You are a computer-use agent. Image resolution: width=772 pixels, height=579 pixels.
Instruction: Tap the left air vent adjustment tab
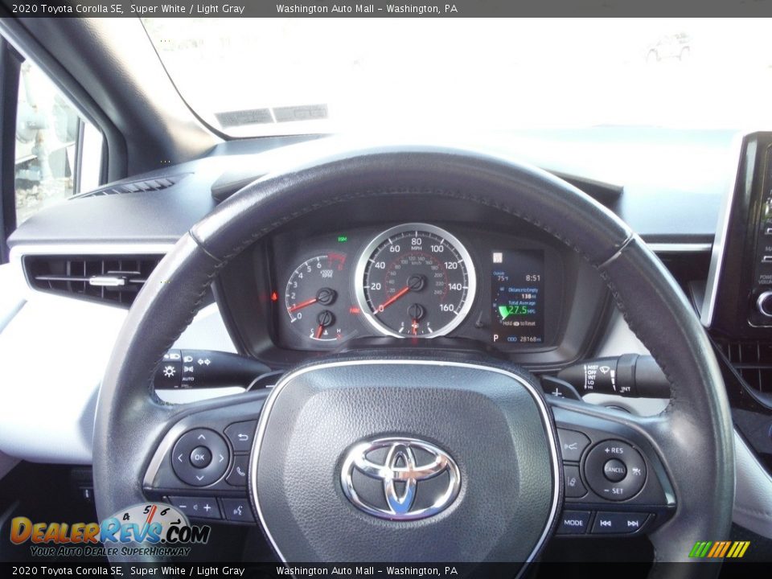[x=106, y=281]
